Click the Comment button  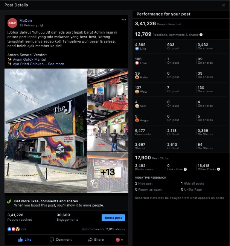tap(61, 240)
